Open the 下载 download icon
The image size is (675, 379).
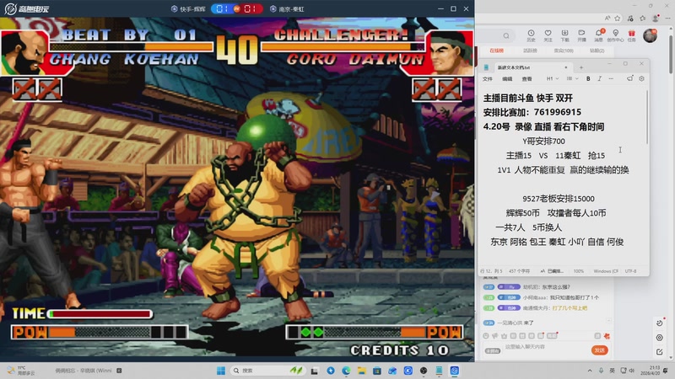(564, 35)
